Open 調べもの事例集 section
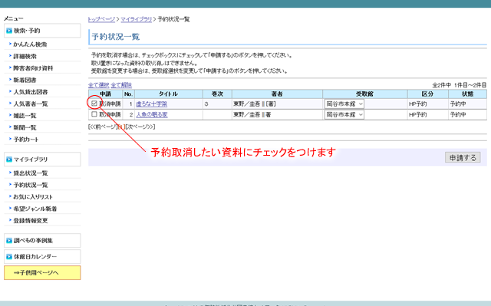Viewport: 491px width, 306px height. point(42,241)
